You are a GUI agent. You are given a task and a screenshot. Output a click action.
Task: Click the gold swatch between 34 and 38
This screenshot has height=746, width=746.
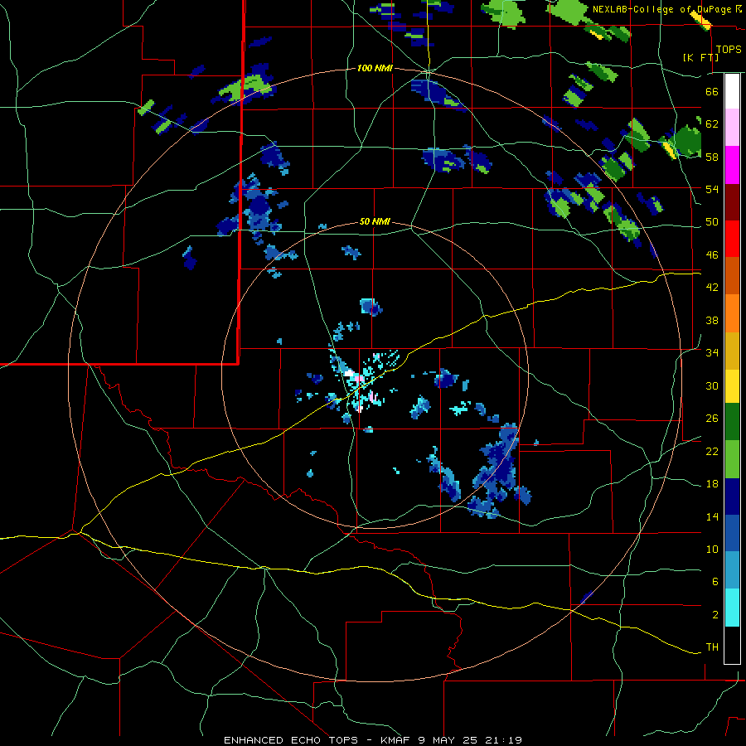tap(732, 351)
